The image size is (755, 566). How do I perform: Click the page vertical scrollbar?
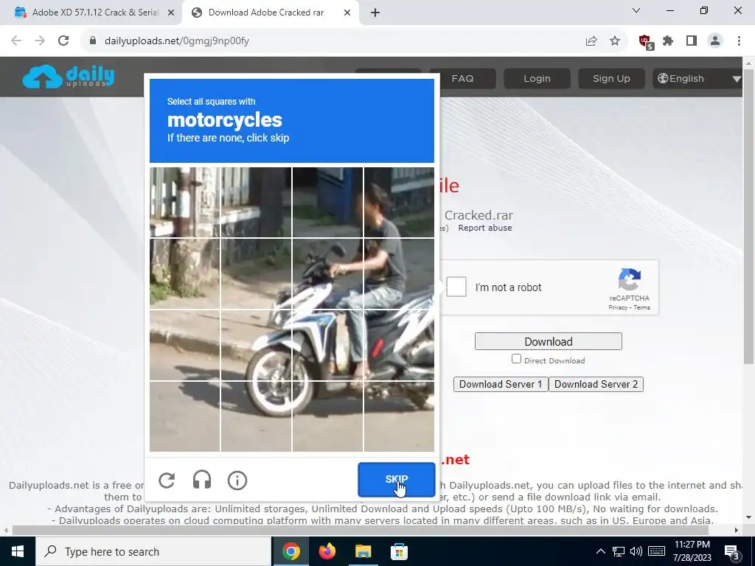[x=749, y=217]
